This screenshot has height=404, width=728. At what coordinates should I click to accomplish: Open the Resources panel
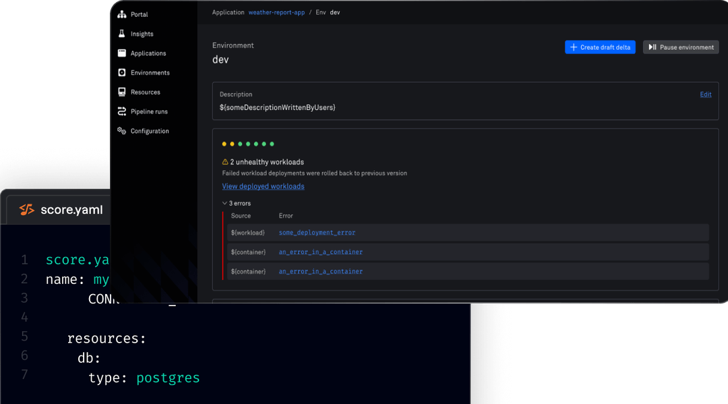122,92
